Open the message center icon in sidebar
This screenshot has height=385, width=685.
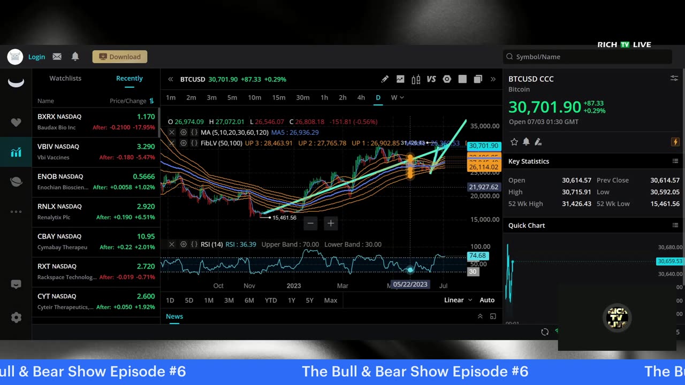[x=16, y=284]
